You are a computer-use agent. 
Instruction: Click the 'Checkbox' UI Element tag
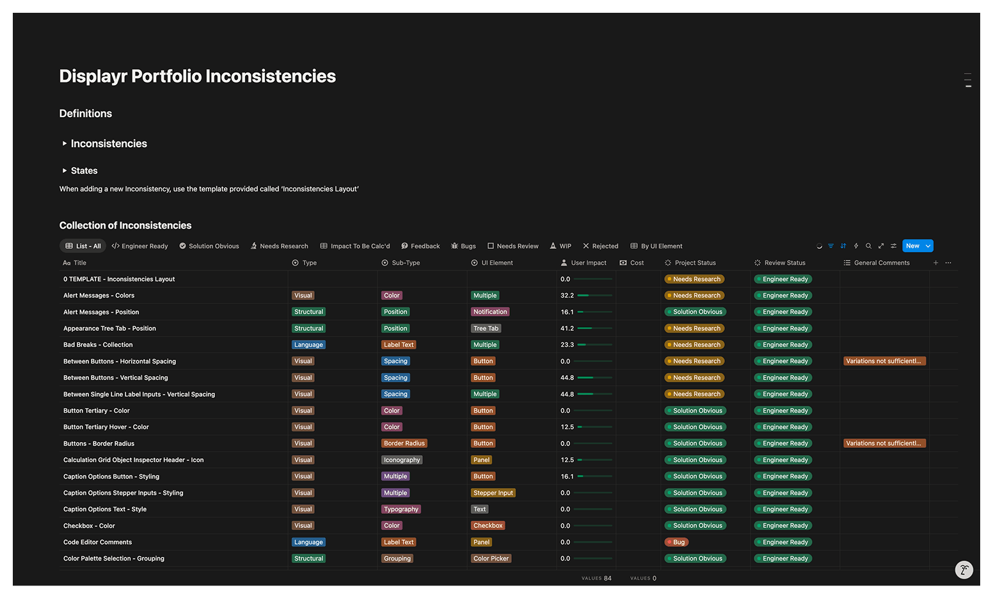[x=488, y=526]
